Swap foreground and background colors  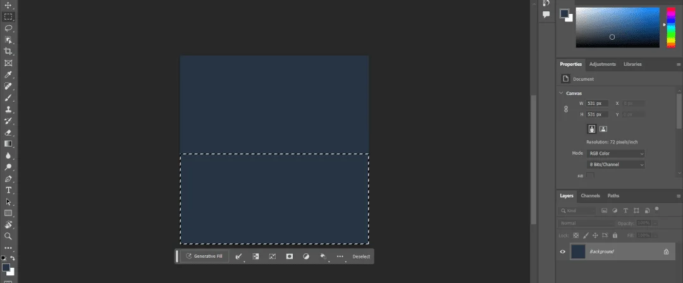[12, 258]
